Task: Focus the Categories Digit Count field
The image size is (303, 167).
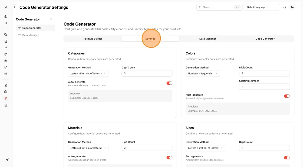Action: [147, 73]
